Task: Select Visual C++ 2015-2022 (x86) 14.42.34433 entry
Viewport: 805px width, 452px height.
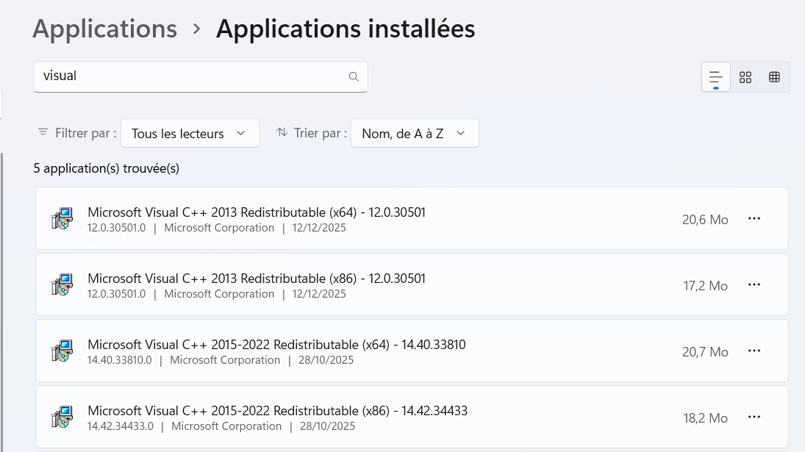Action: coord(277,411)
